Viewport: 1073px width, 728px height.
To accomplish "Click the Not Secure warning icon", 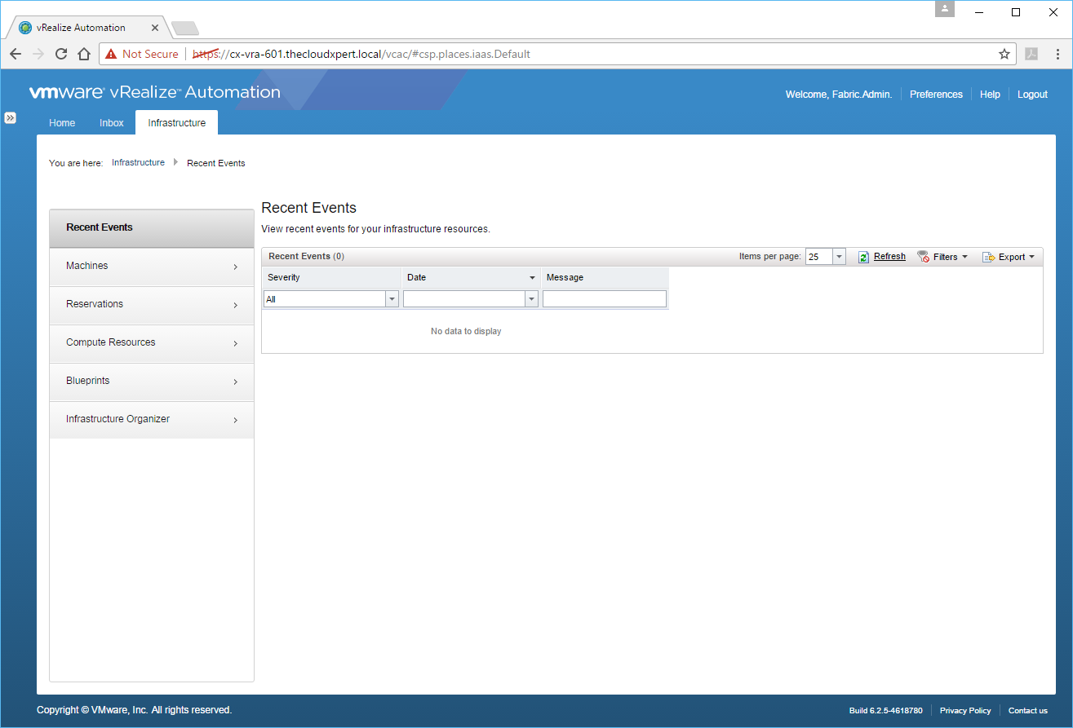I will tap(112, 54).
